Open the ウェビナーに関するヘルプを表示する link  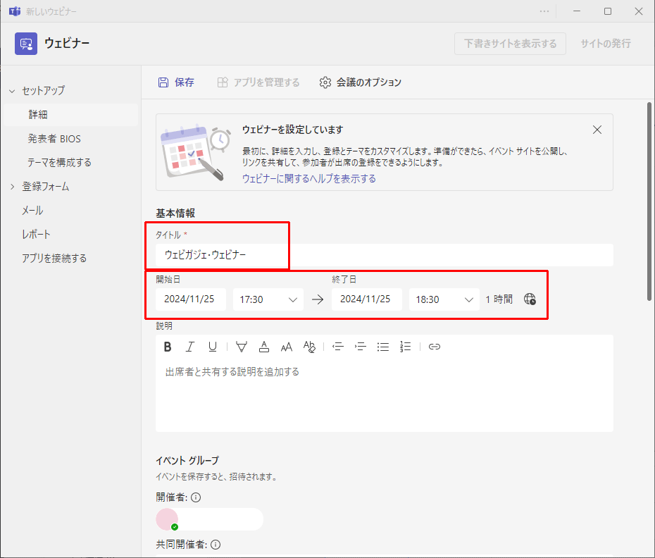pos(308,179)
